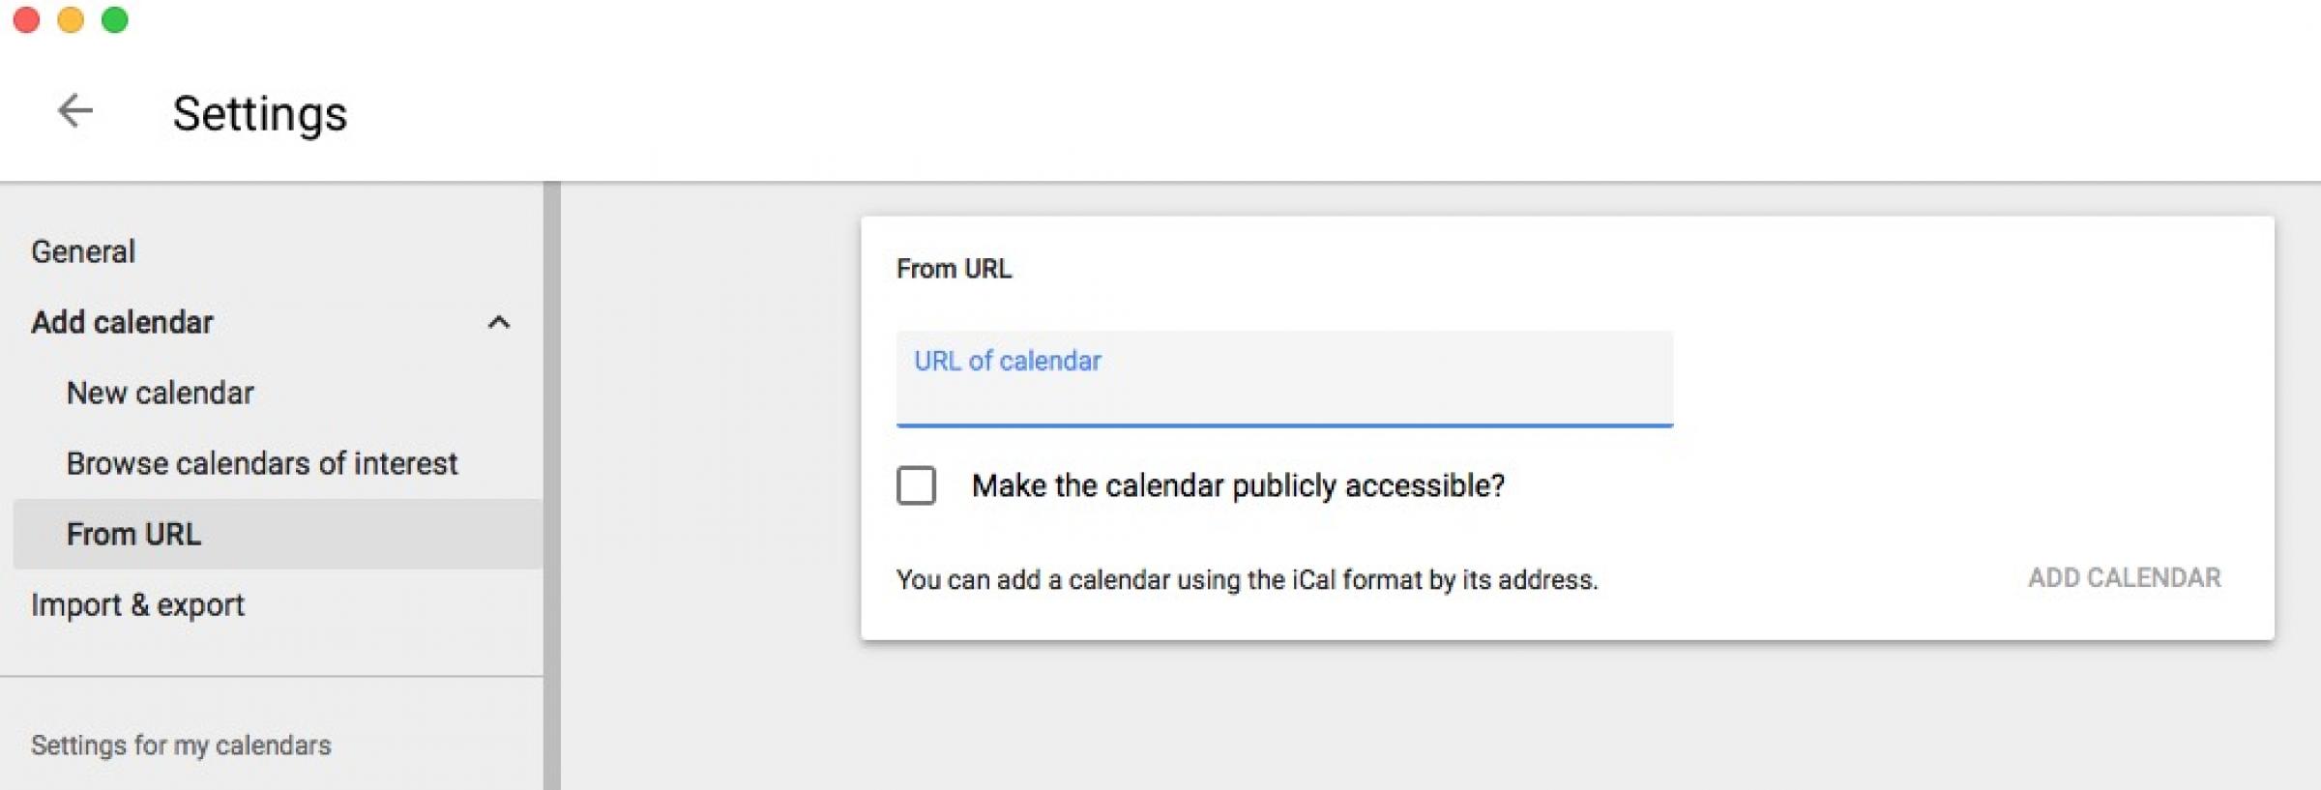Open Browse calendars of interest
This screenshot has height=790, width=2321.
pyautogui.click(x=262, y=463)
